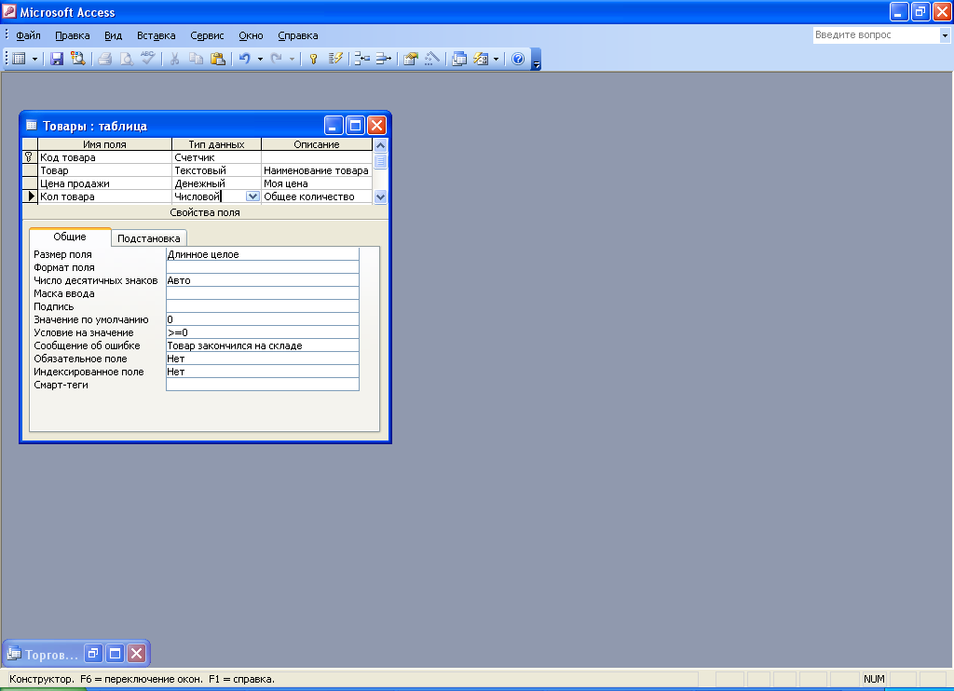Open the data type dropdown for Кол товара
This screenshot has height=691, width=954.
[252, 196]
